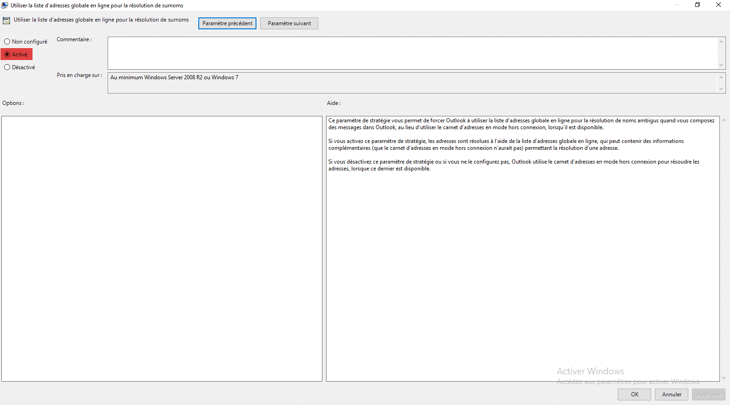Image resolution: width=730 pixels, height=405 pixels.
Task: Click inside the Commentaire text box
Action: point(412,53)
